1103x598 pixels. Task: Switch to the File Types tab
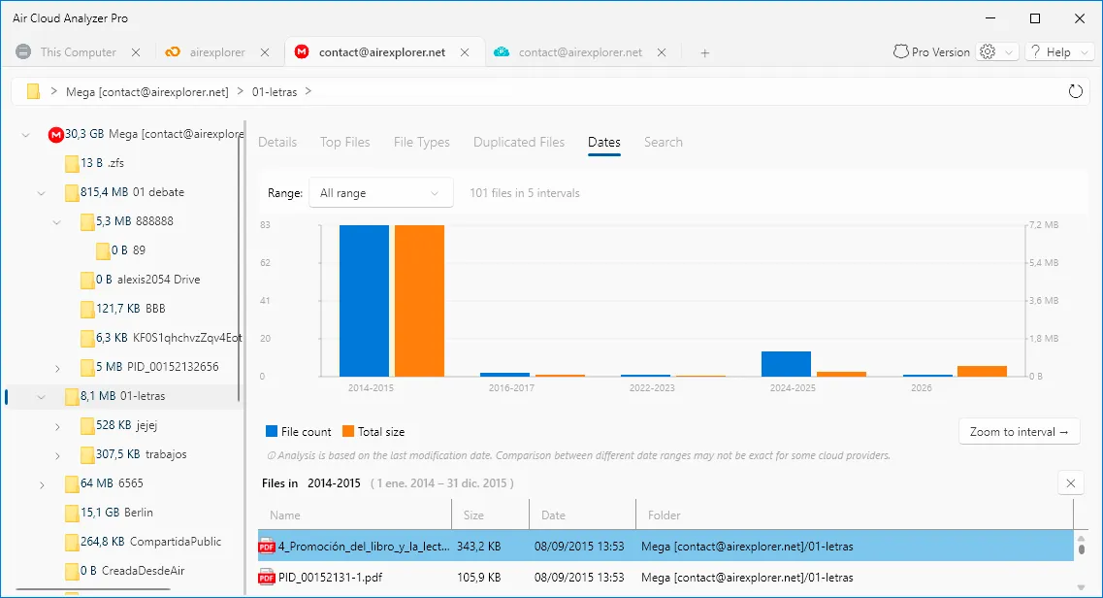pyautogui.click(x=421, y=142)
